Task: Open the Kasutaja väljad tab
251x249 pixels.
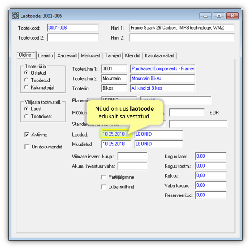Action: (x=159, y=55)
